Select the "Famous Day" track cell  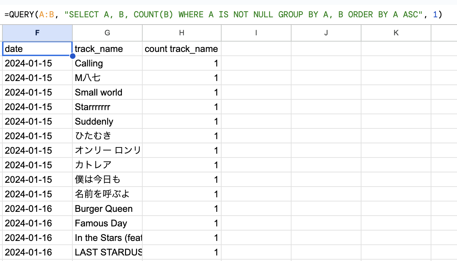point(107,223)
